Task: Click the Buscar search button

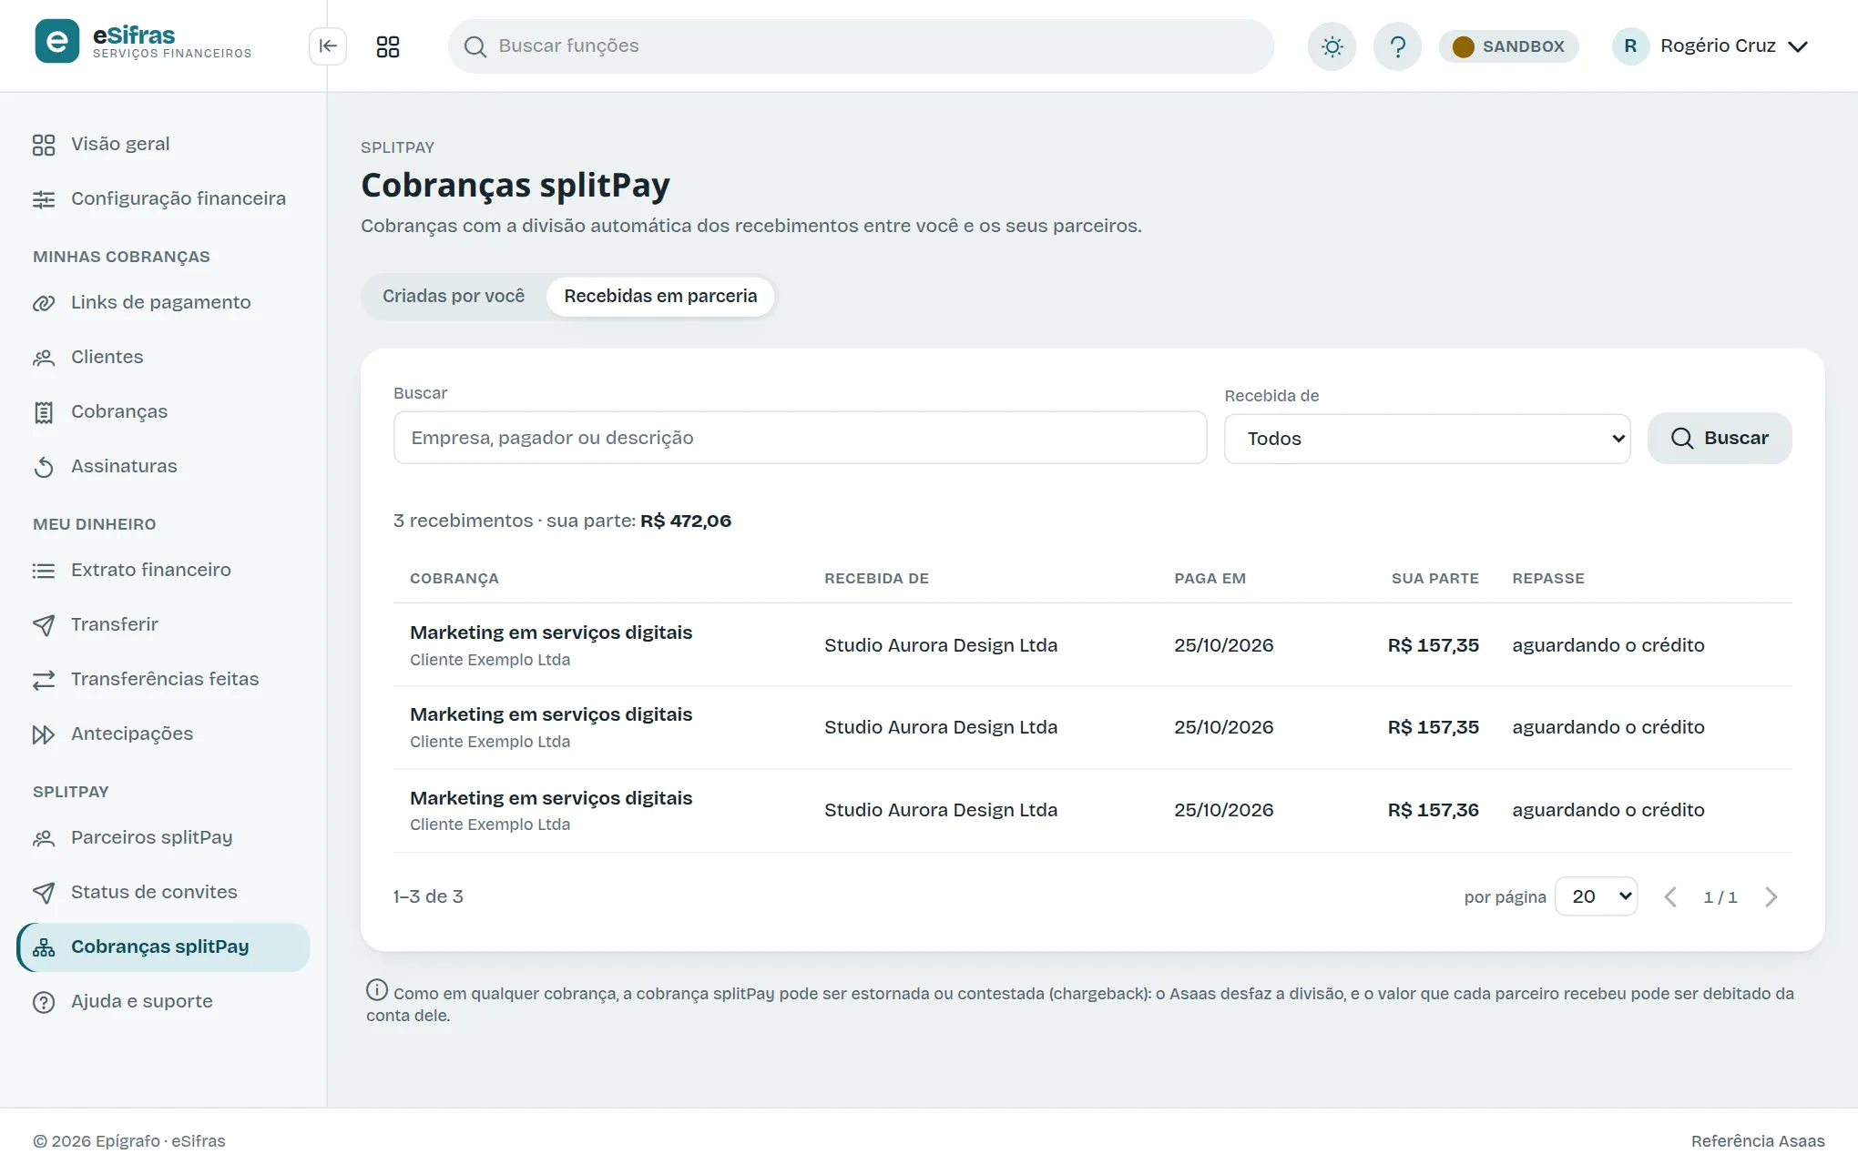Action: [1720, 438]
